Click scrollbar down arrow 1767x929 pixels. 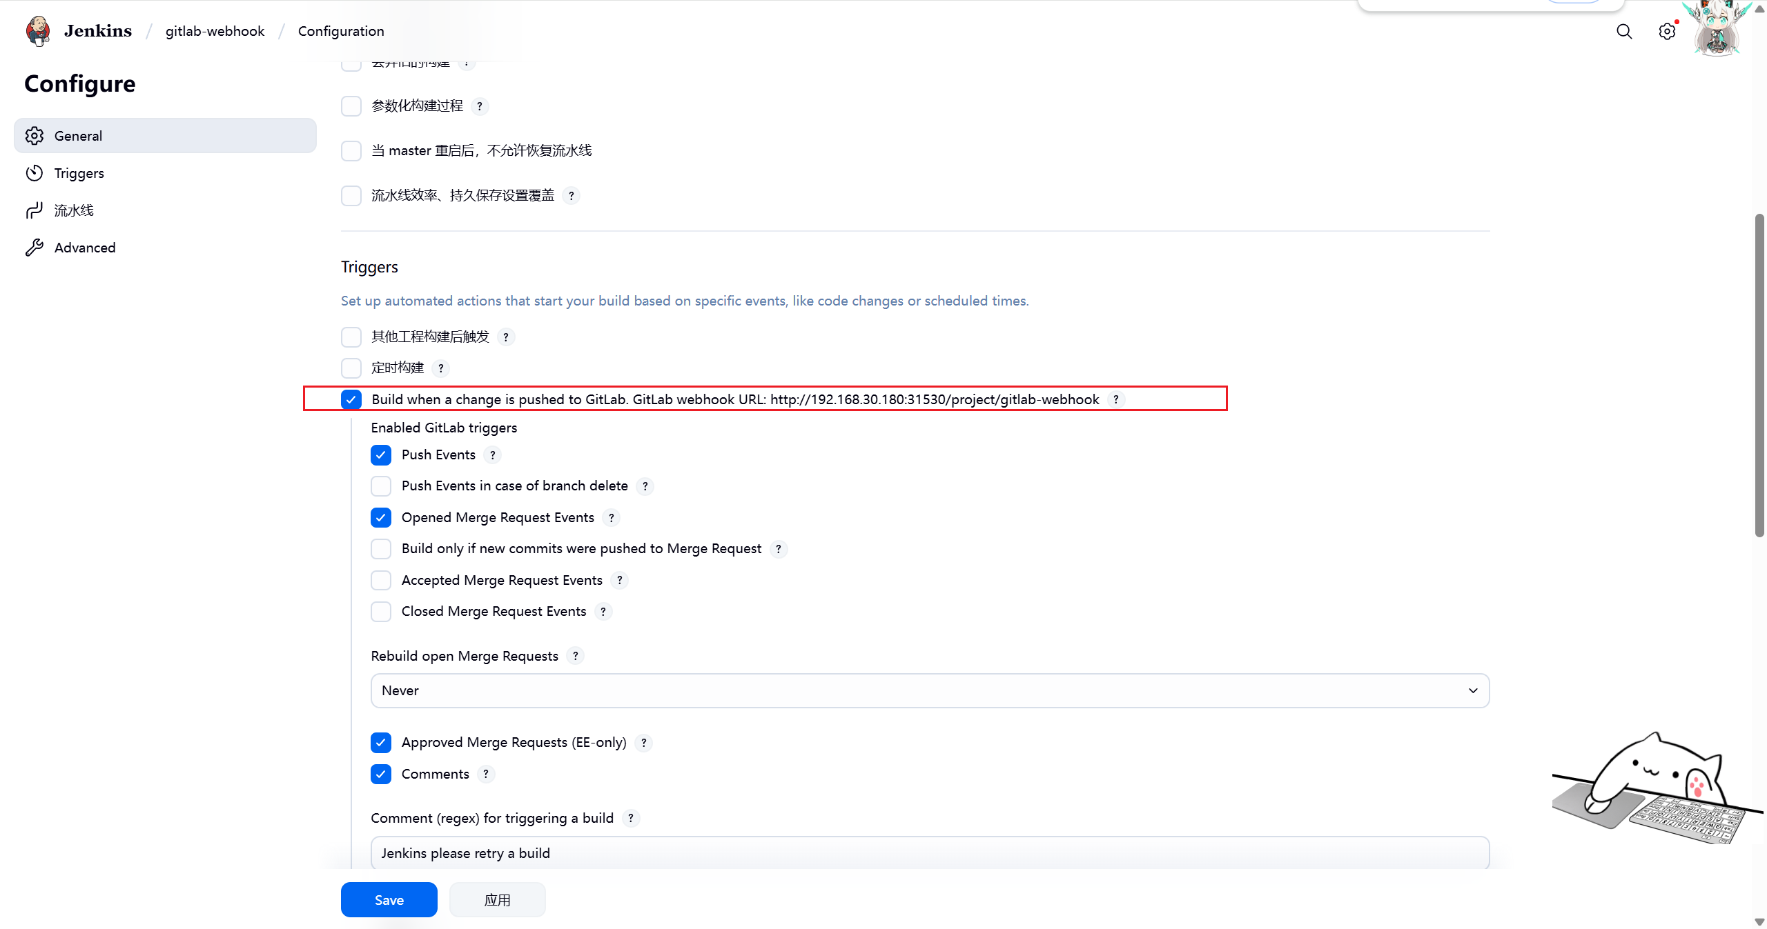(1759, 922)
